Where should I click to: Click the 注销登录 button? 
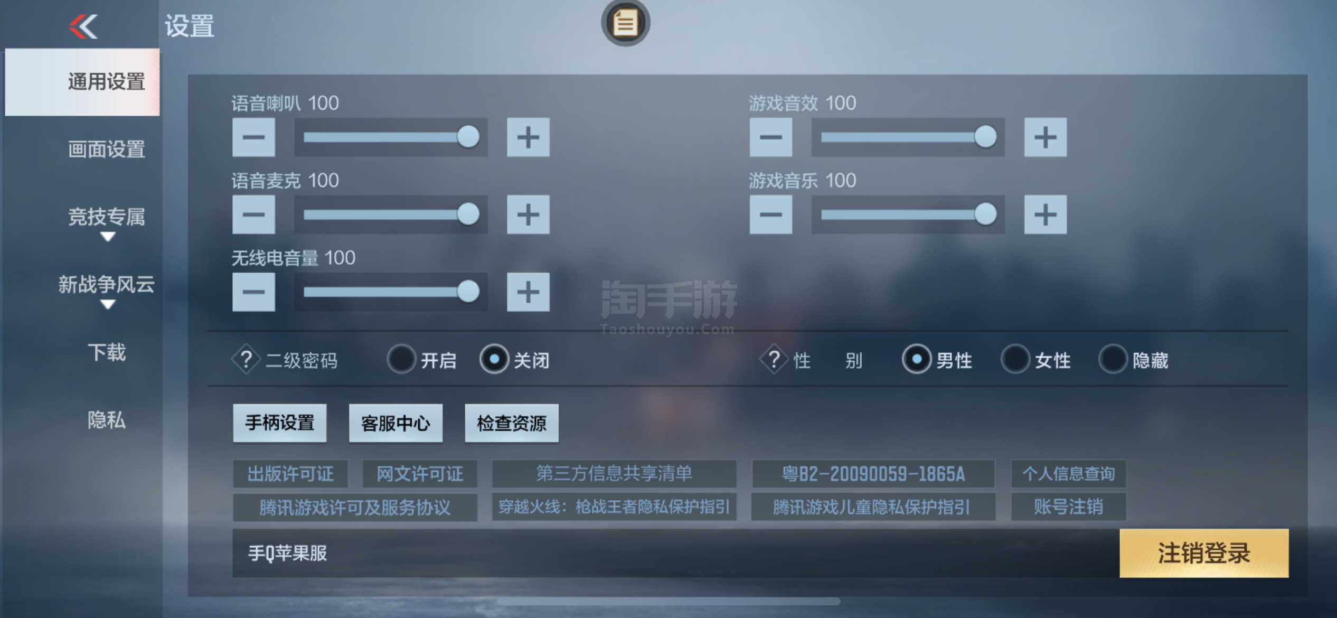pos(1204,553)
